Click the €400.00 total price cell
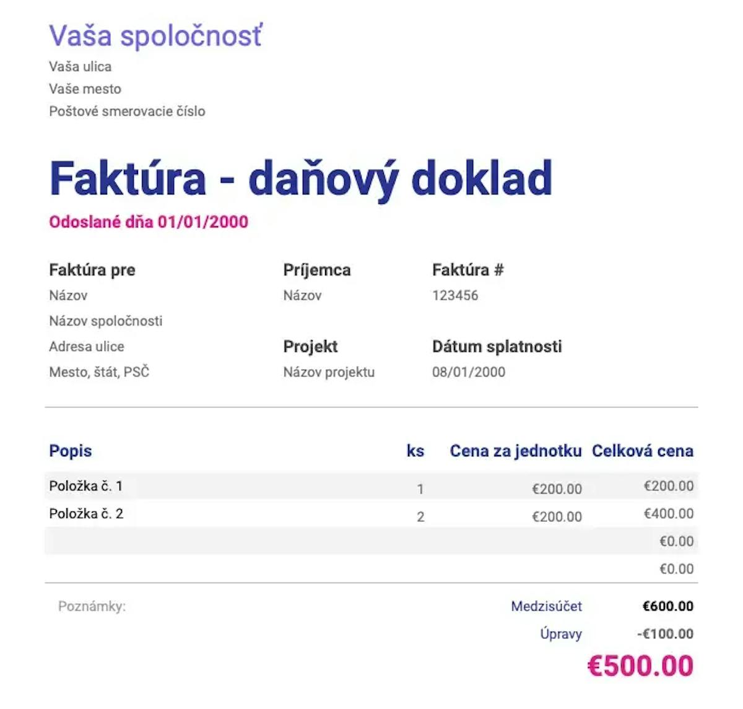This screenshot has height=709, width=743. coord(669,513)
